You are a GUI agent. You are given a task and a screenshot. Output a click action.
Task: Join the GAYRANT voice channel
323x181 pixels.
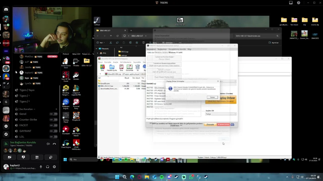coord(36,131)
